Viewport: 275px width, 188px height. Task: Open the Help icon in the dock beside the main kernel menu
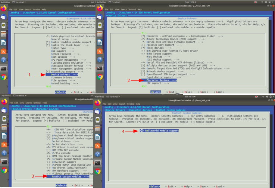point(3,60)
